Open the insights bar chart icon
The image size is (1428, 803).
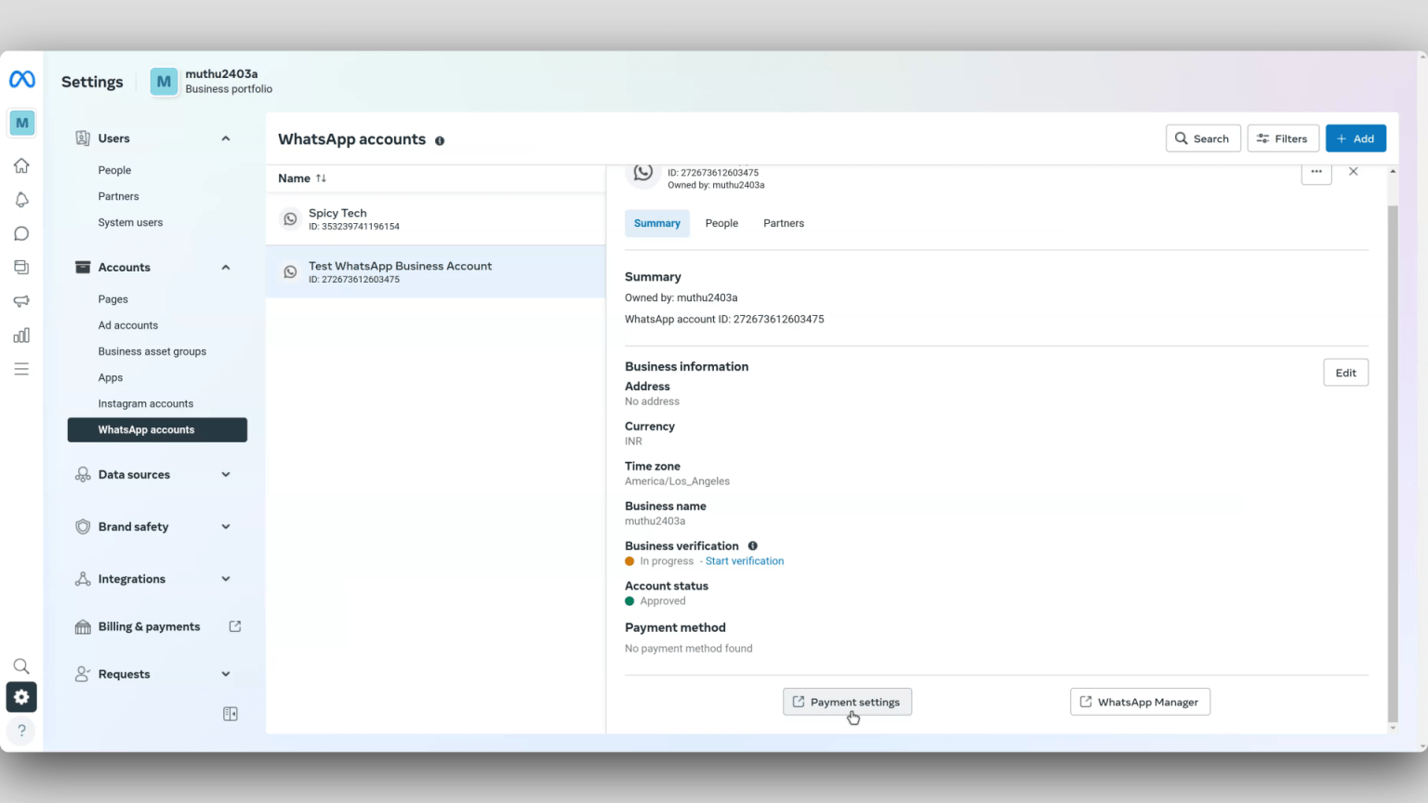pyautogui.click(x=21, y=336)
